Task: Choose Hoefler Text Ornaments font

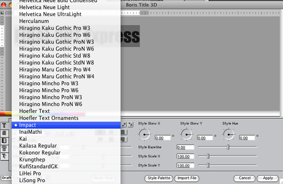Action: [x=66, y=118]
